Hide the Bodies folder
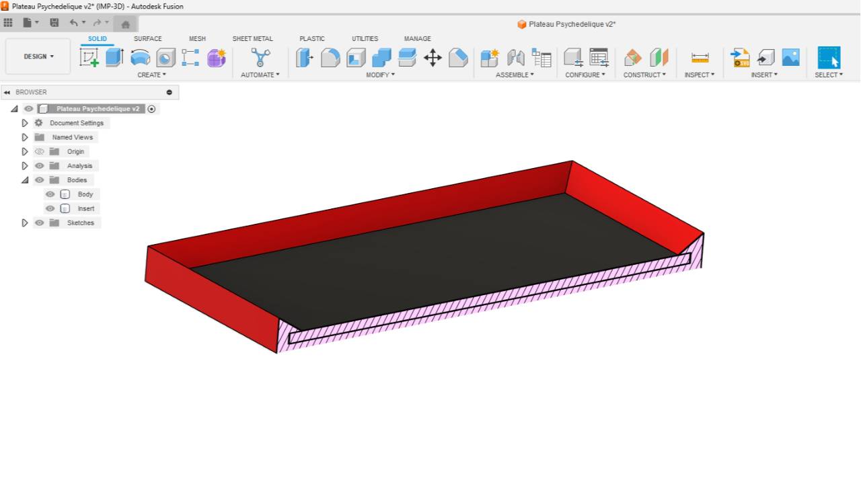The image size is (861, 484). [39, 180]
